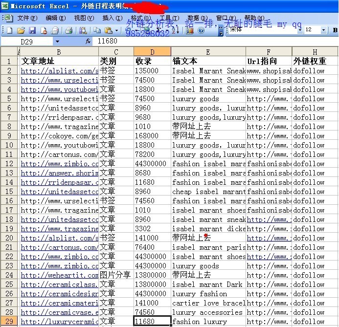Screen dimensions: 339x327
Task: Toggle Bold formatting button
Action: click(335, 30)
